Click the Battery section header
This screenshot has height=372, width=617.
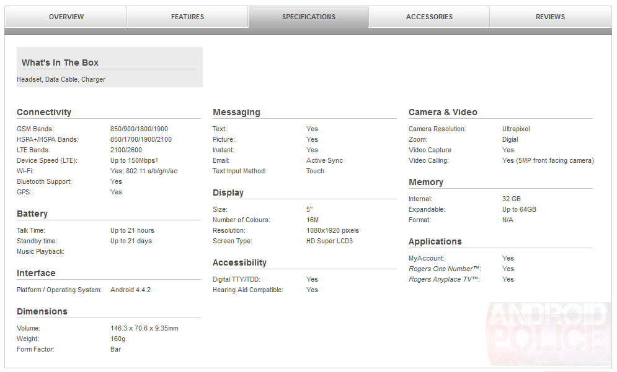coord(32,214)
